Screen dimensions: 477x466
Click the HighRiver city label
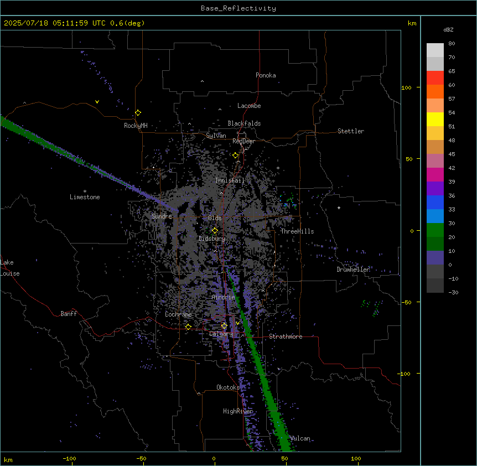tap(238, 411)
